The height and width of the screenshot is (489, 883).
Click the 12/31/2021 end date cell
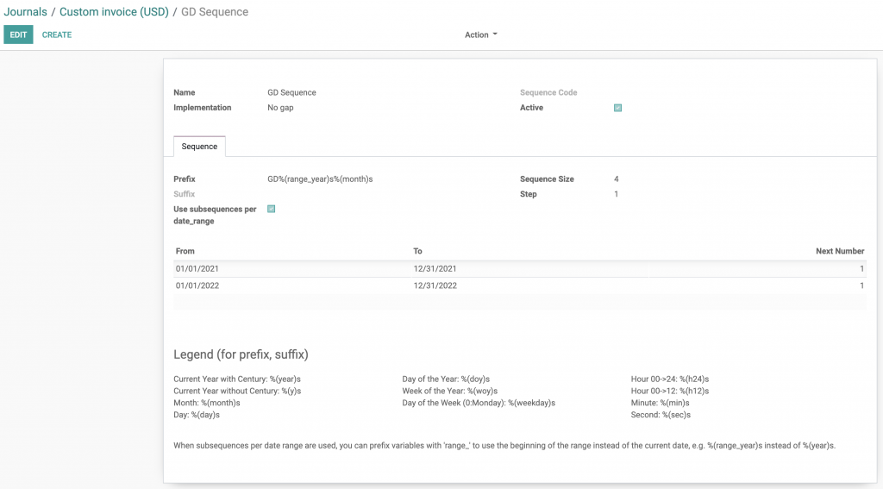435,268
